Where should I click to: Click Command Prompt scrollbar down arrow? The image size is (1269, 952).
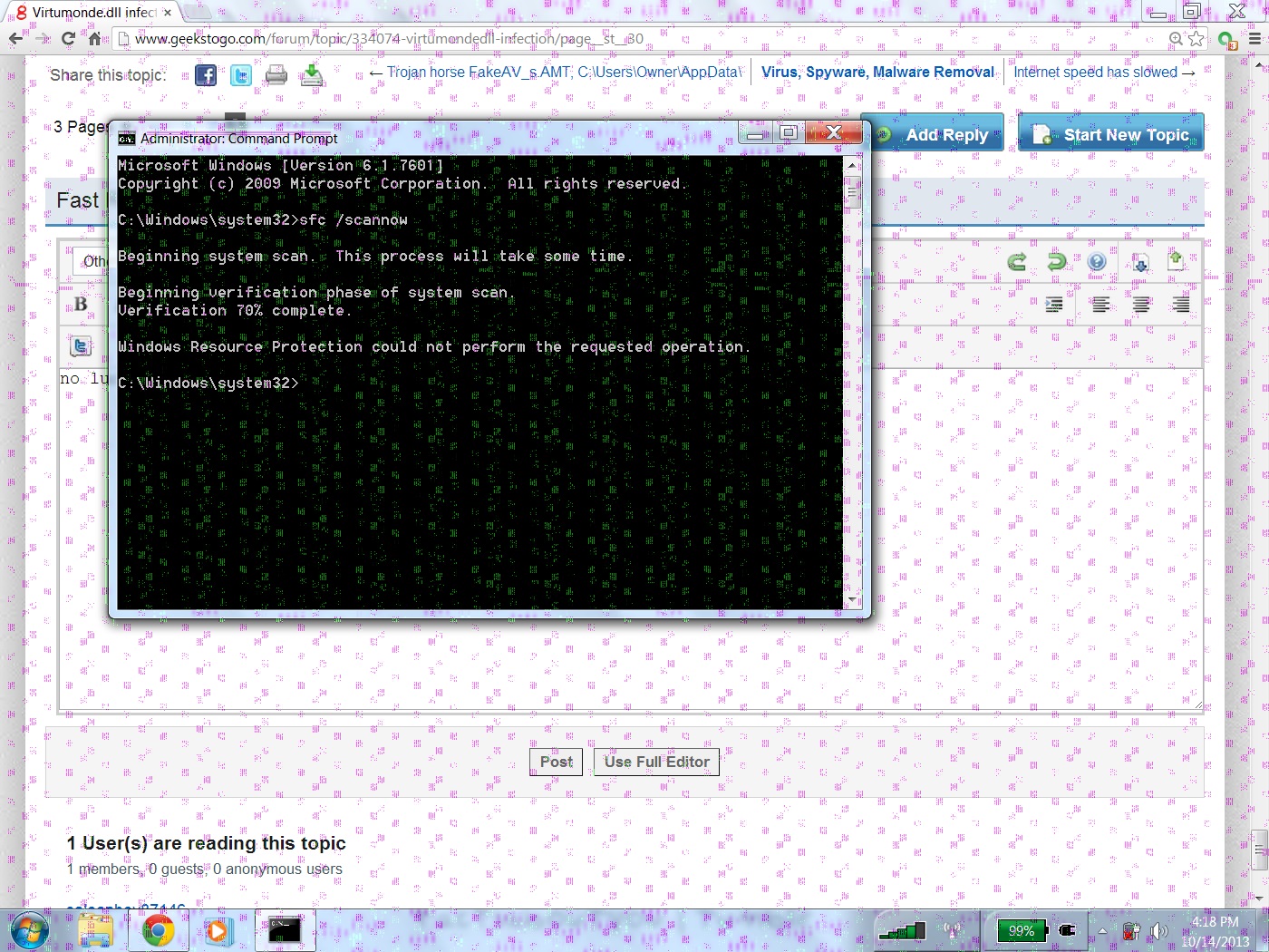pyautogui.click(x=852, y=600)
